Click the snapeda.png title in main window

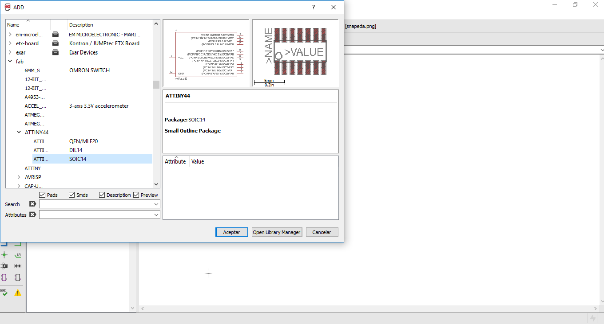point(361,26)
